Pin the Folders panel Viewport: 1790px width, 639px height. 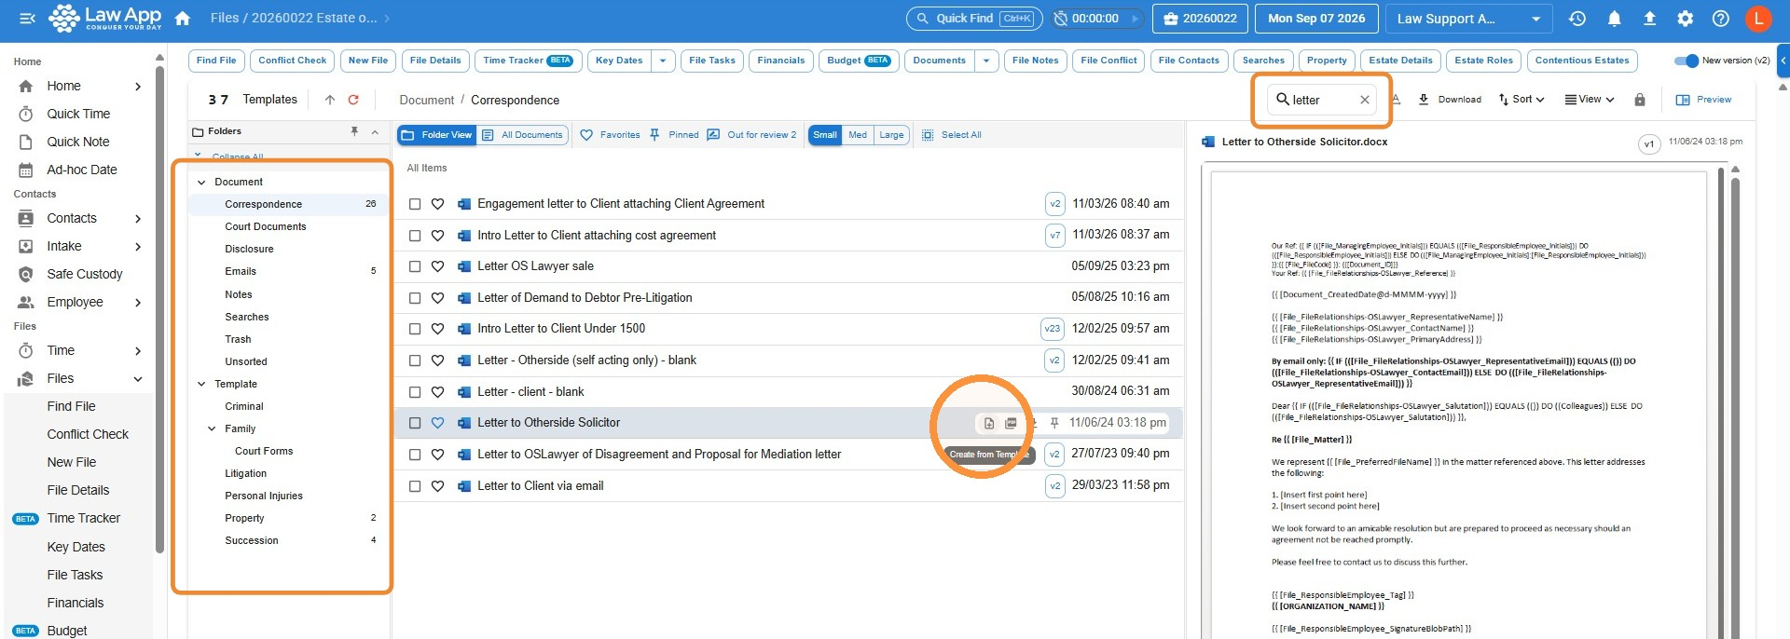(x=354, y=131)
